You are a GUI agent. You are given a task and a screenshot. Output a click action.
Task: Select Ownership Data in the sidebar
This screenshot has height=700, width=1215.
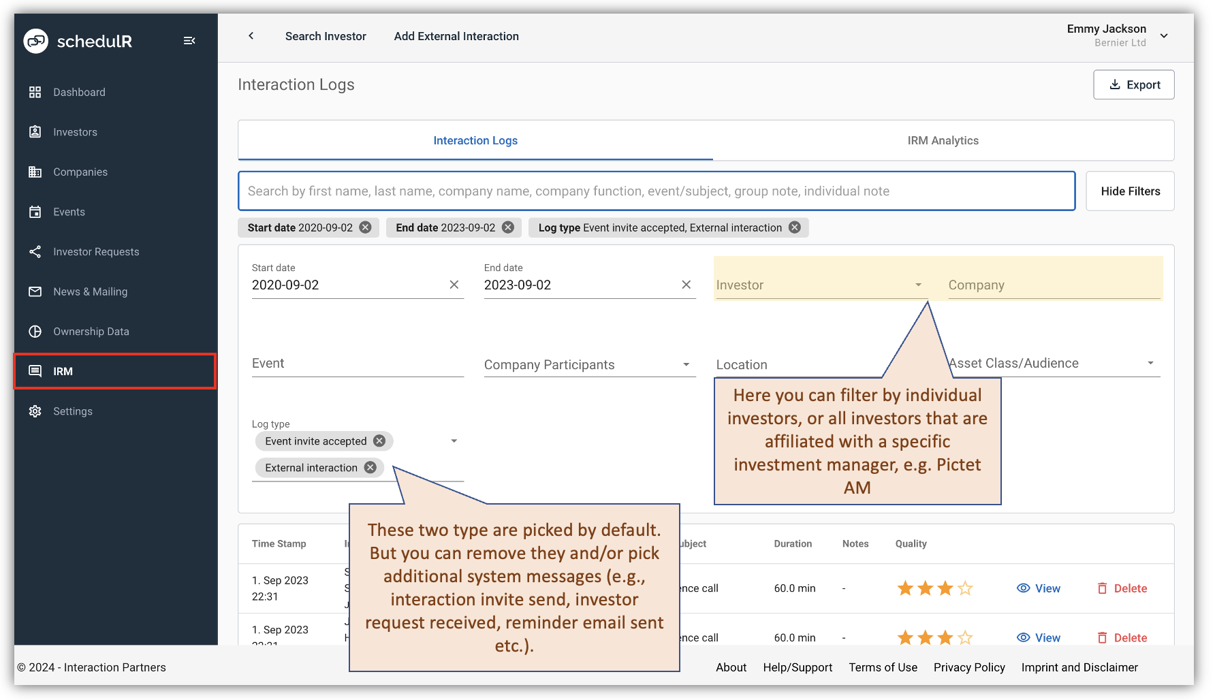coord(91,331)
